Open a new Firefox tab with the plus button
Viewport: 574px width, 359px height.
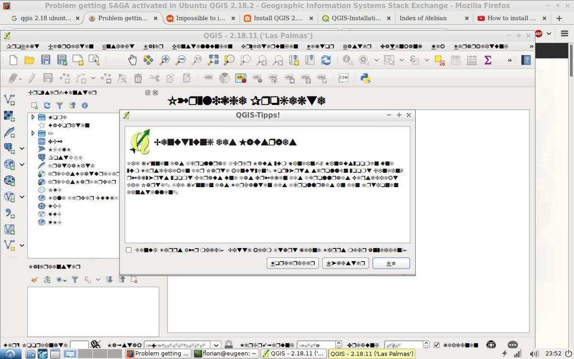pos(560,18)
